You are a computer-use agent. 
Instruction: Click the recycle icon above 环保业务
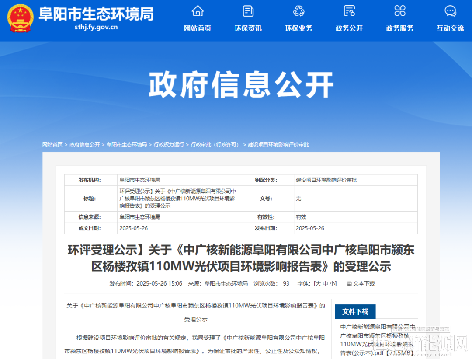pyautogui.click(x=298, y=11)
